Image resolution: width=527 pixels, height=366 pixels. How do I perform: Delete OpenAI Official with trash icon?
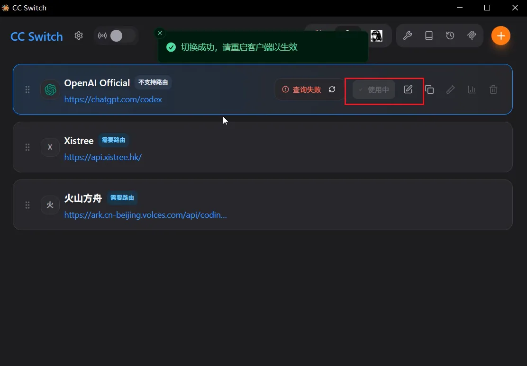point(493,89)
